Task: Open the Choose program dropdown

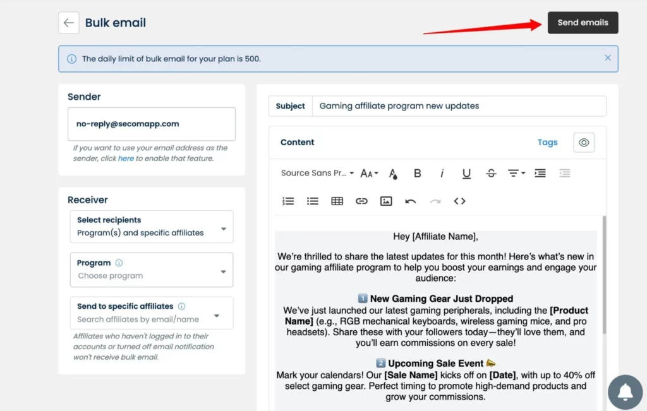Action: pyautogui.click(x=152, y=270)
